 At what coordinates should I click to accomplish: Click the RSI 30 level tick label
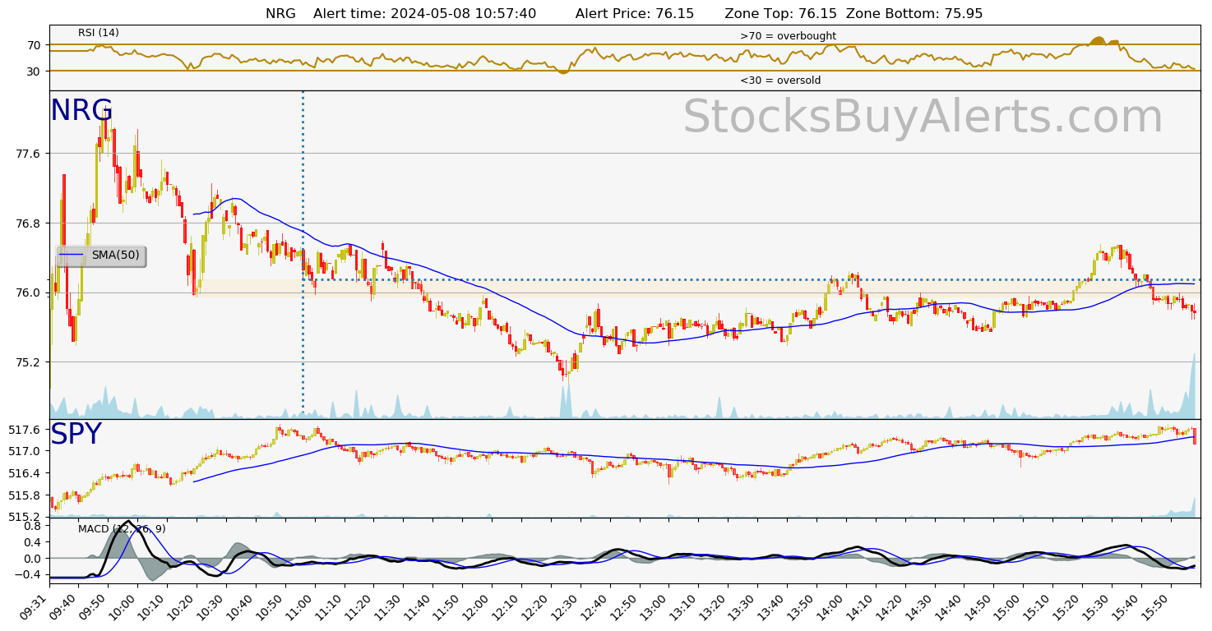click(33, 71)
